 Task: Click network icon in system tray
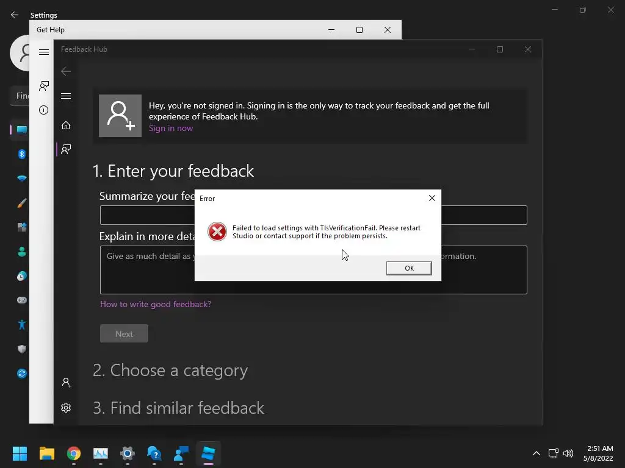[553, 453]
